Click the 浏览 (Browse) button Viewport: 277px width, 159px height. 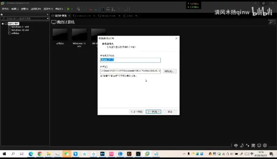pos(169,71)
